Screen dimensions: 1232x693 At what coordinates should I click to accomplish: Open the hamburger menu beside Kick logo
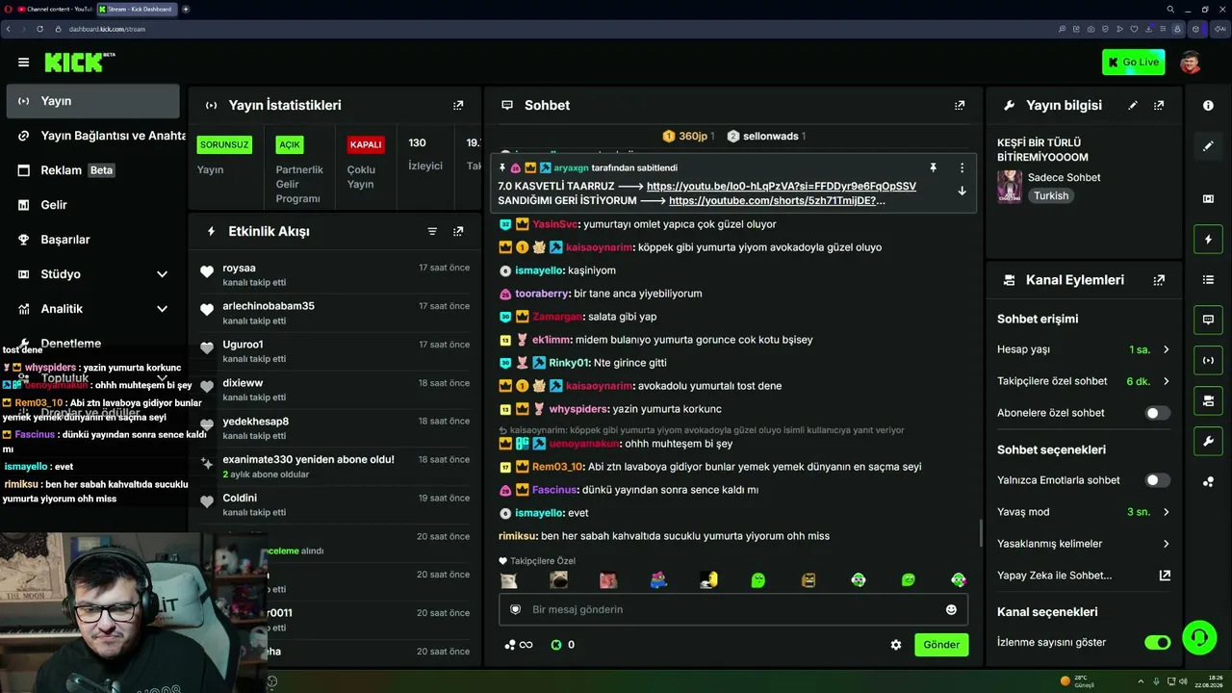23,63
